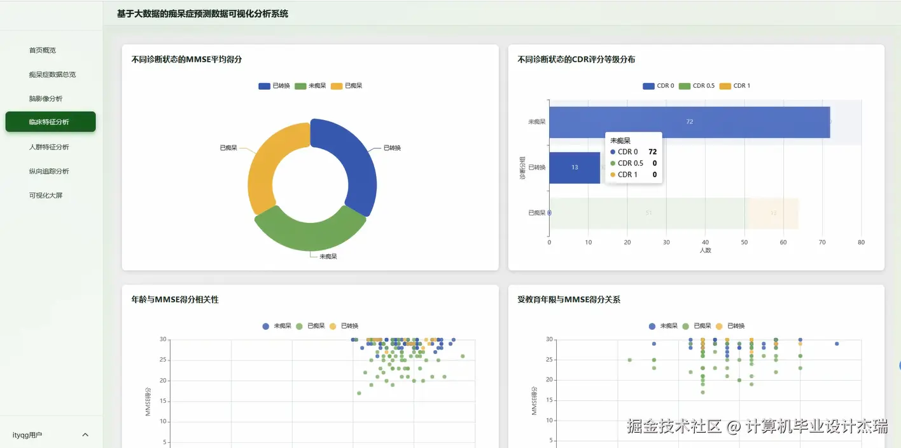The width and height of the screenshot is (901, 448).
Task: Select the active 临床特征分析 menu item
Action: click(x=50, y=122)
